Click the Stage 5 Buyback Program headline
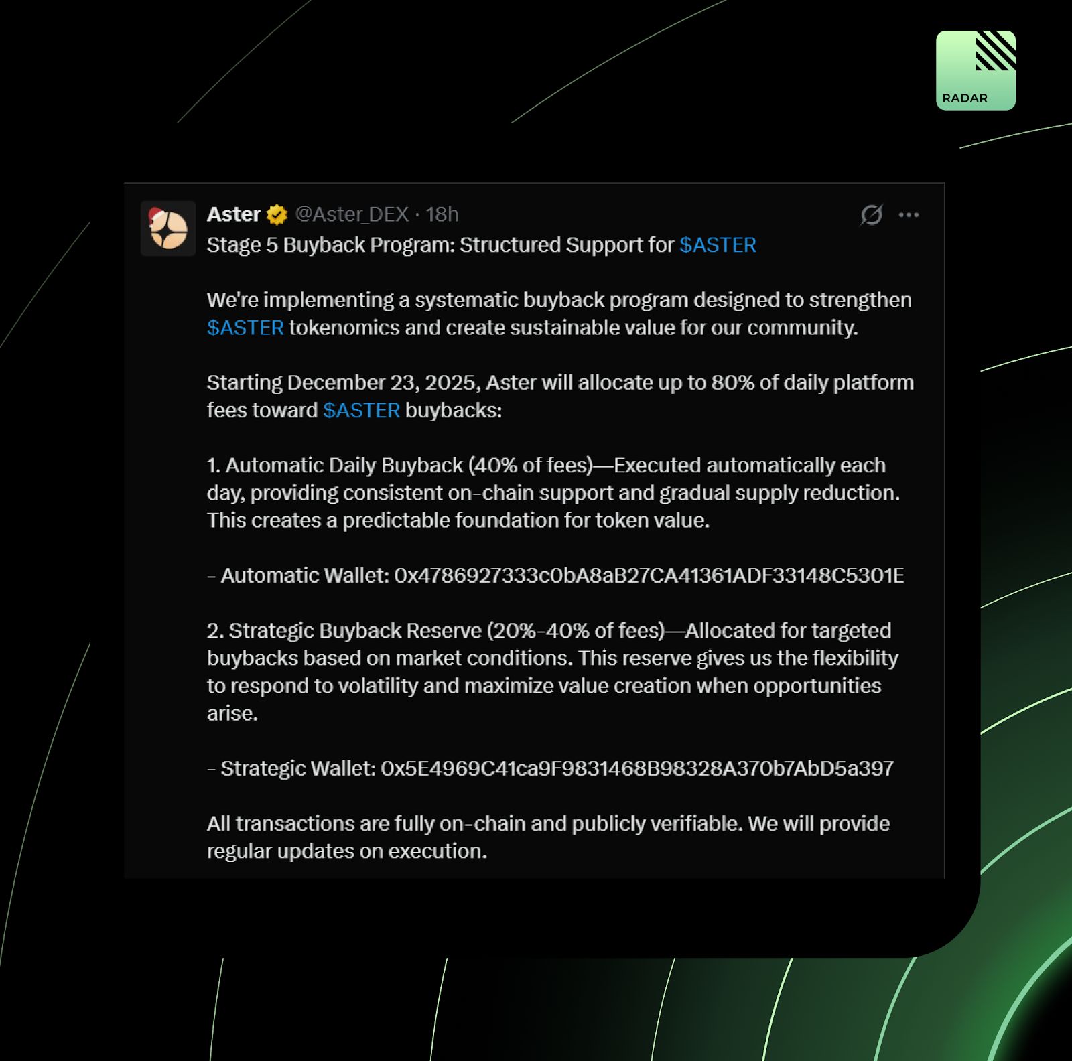Image resolution: width=1072 pixels, height=1061 pixels. [481, 245]
